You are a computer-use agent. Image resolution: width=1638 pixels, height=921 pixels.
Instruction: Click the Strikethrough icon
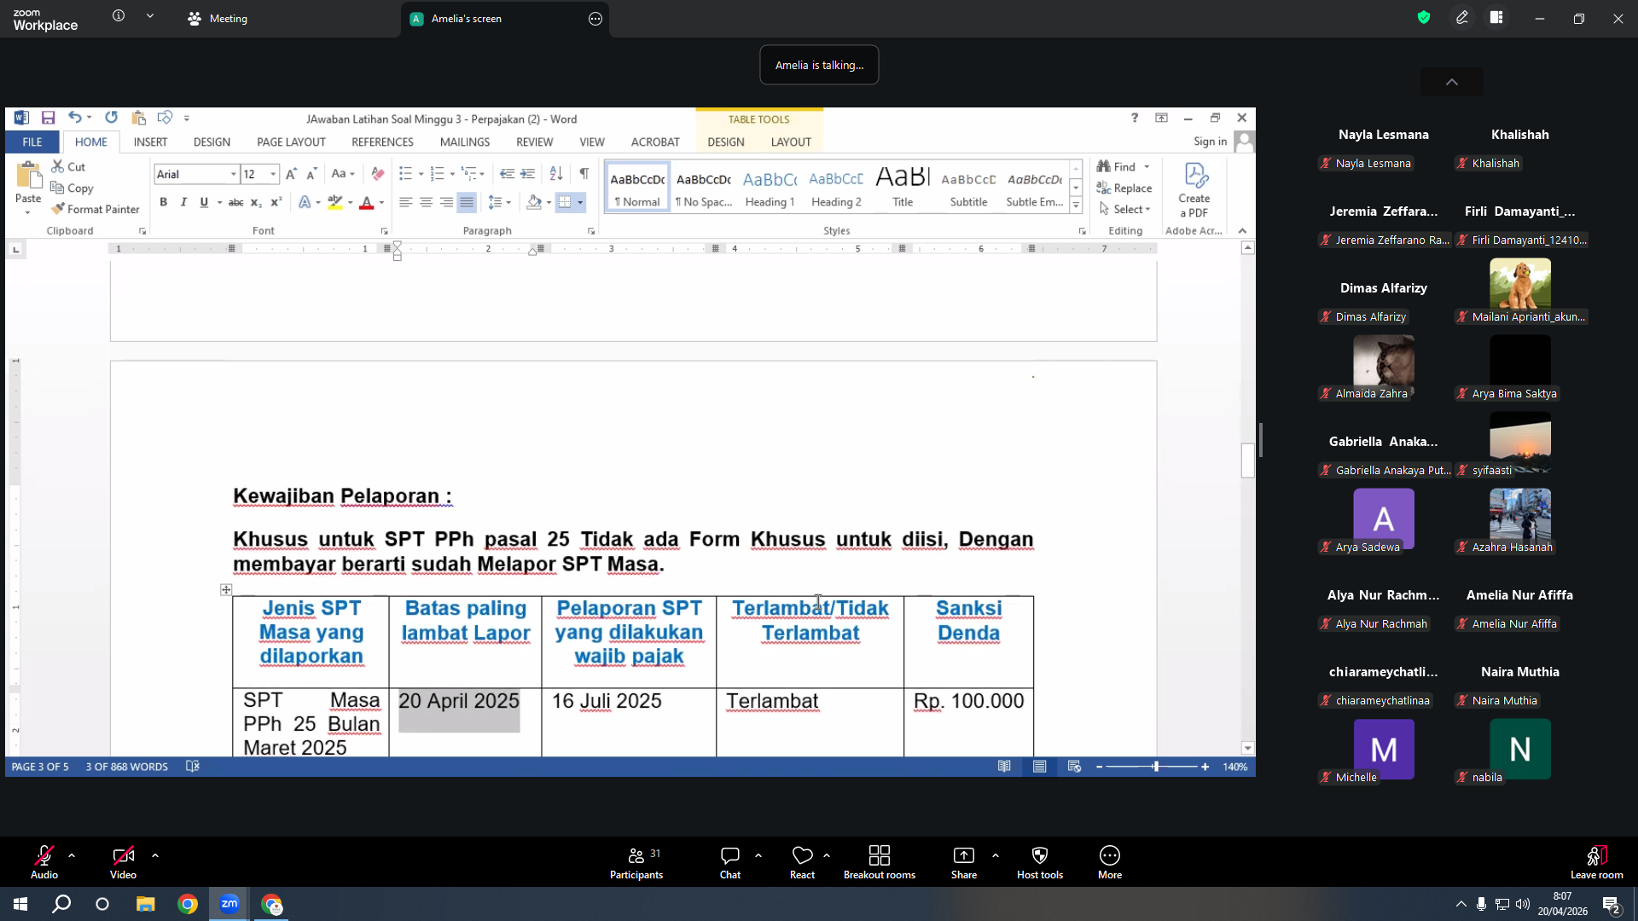coord(235,202)
